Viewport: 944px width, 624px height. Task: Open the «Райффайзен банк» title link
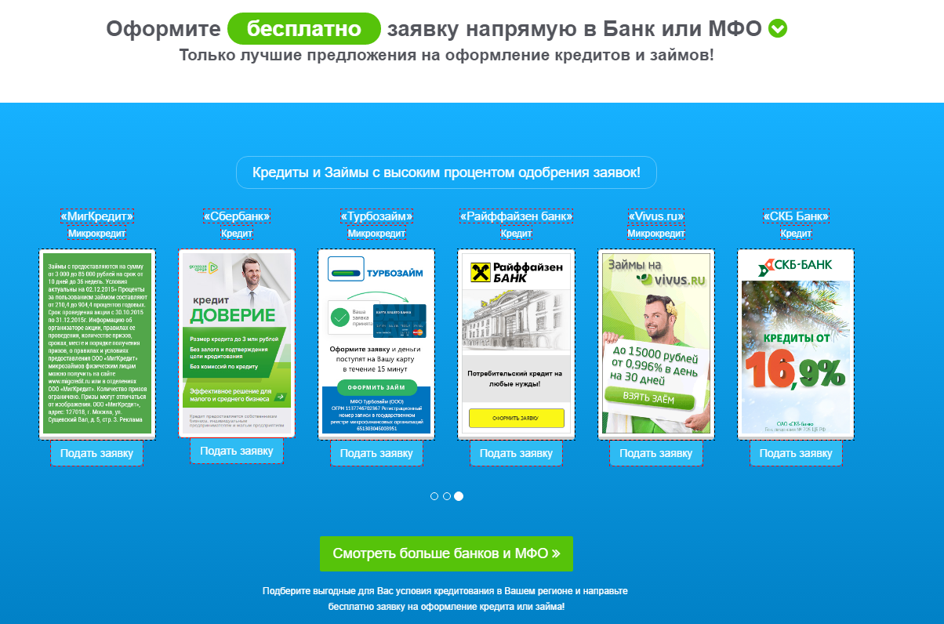pos(516,216)
